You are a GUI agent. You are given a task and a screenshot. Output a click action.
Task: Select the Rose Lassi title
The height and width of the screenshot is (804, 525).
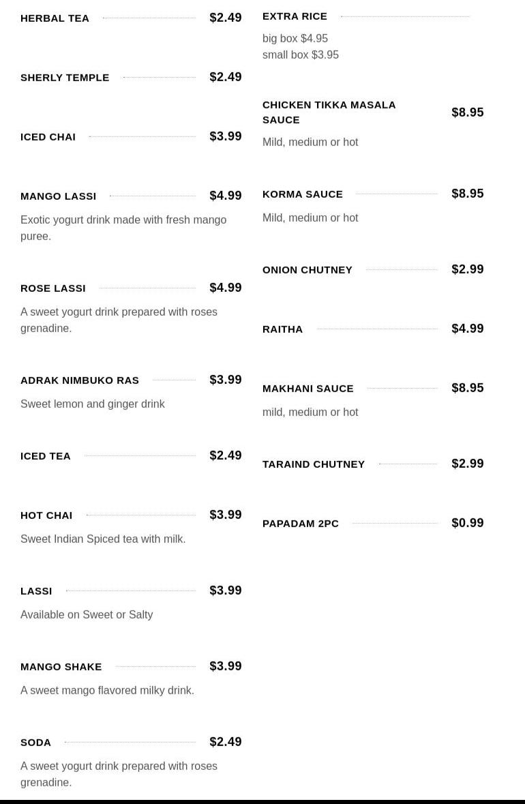(x=53, y=288)
